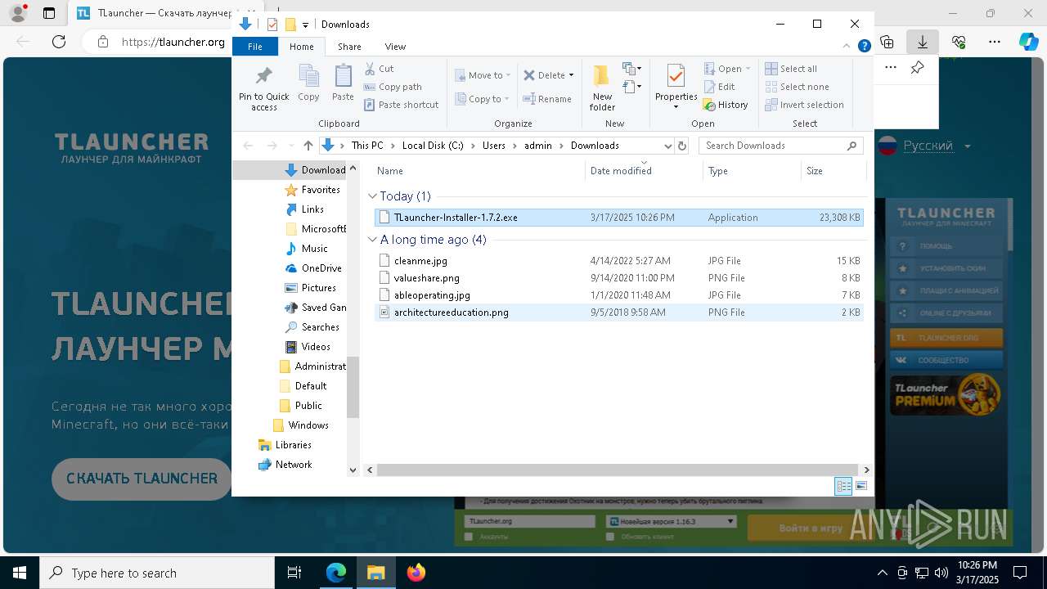The width and height of the screenshot is (1047, 589).
Task: Click Invert selection
Action: click(804, 105)
